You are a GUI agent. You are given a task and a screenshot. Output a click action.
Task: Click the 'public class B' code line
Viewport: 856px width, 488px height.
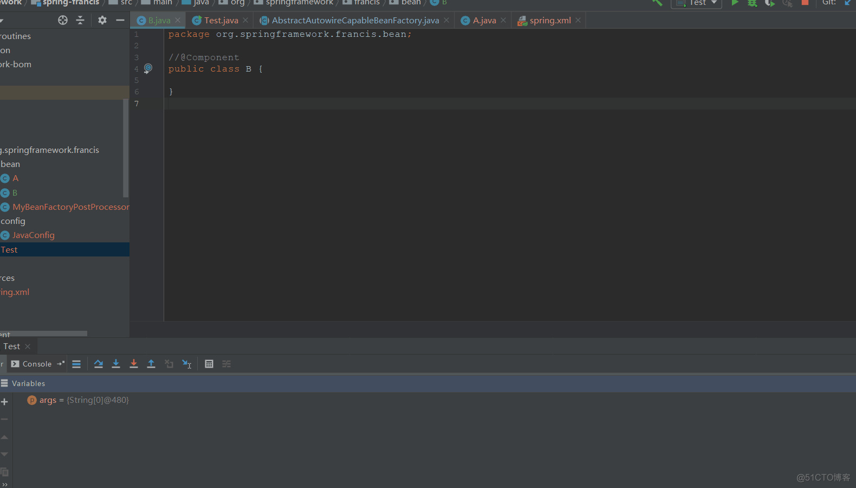tap(215, 69)
